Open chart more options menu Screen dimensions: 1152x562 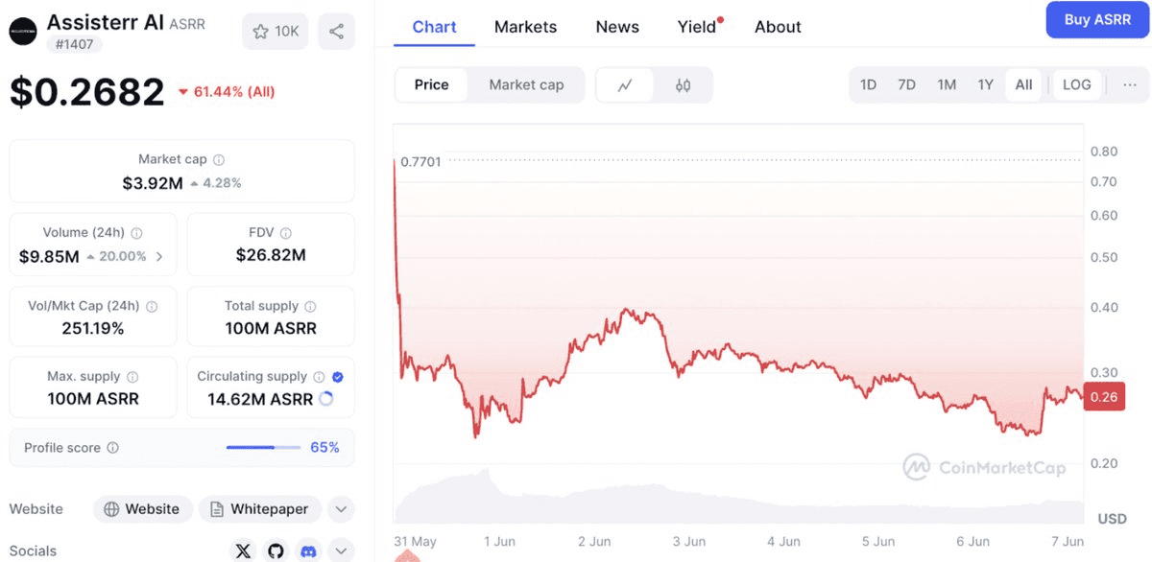click(1129, 85)
